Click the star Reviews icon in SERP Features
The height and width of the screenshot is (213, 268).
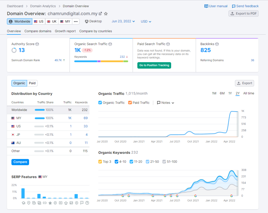pos(50,203)
